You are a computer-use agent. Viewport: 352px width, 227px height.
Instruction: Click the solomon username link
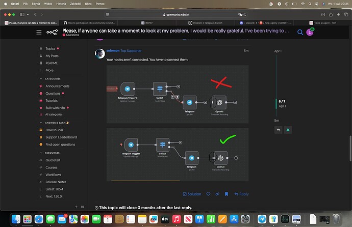tap(113, 50)
